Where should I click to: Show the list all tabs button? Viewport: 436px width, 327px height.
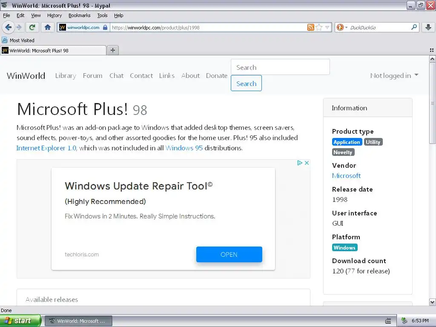pos(432,50)
